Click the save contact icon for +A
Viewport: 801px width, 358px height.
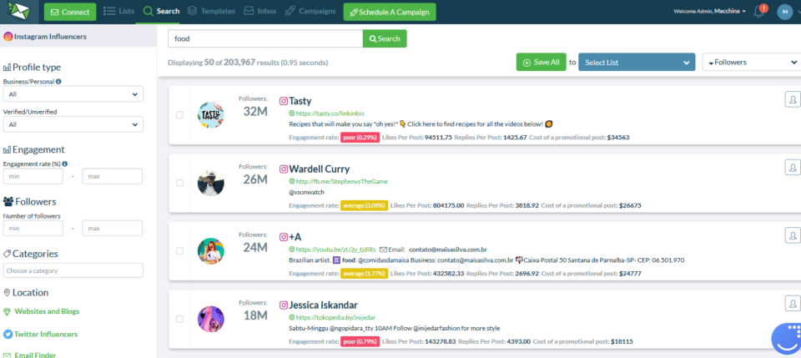[x=793, y=235]
